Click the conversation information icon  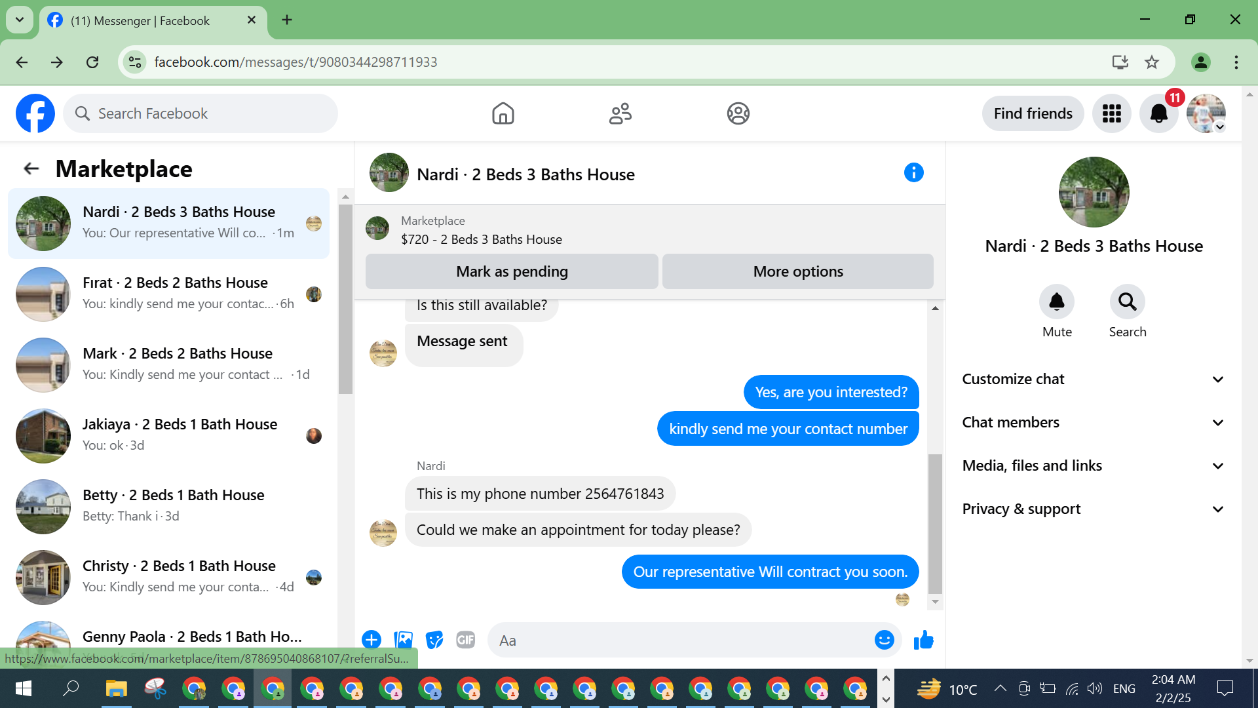pyautogui.click(x=913, y=173)
